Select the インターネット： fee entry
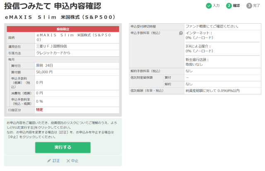265x171 pixels. [x=200, y=35]
